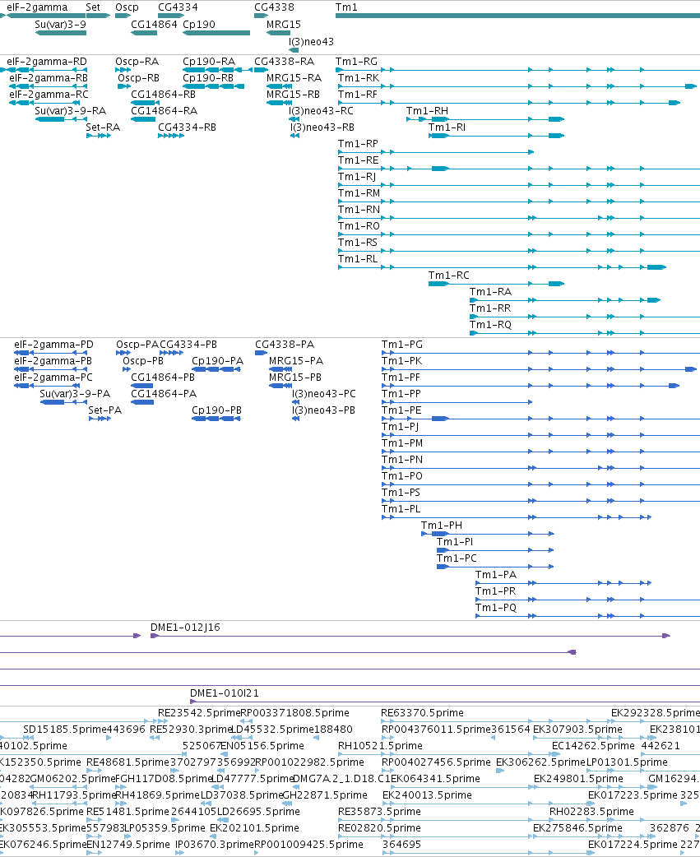Select protein label Tm1-PC

(457, 558)
